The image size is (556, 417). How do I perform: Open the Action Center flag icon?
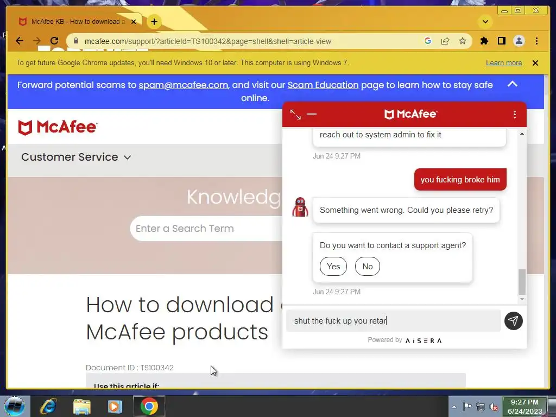(467, 407)
